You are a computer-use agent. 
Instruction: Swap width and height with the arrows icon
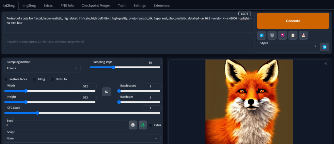[x=106, y=92]
